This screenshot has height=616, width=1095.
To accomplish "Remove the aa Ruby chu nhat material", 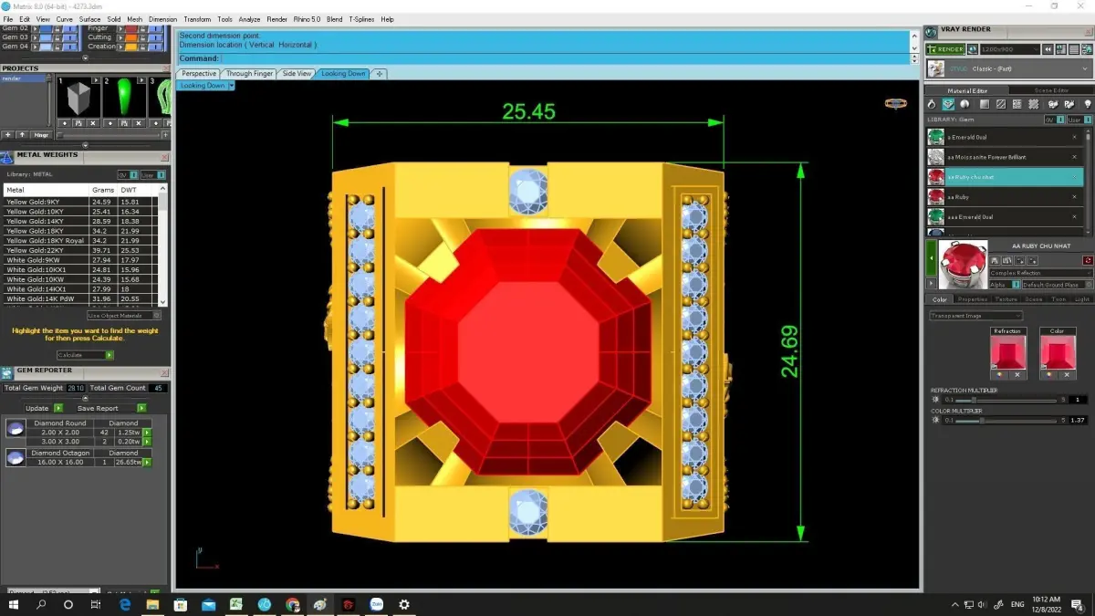I will (1074, 177).
